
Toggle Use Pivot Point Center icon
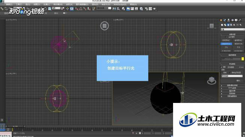click(x=63, y=9)
